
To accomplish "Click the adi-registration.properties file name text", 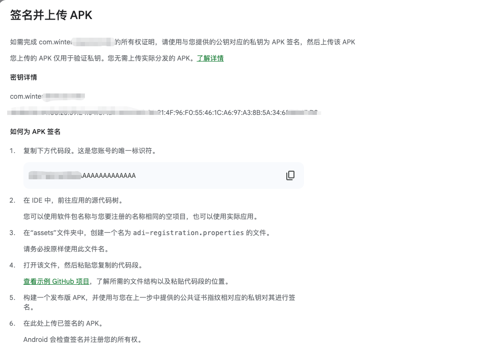I will [x=189, y=233].
